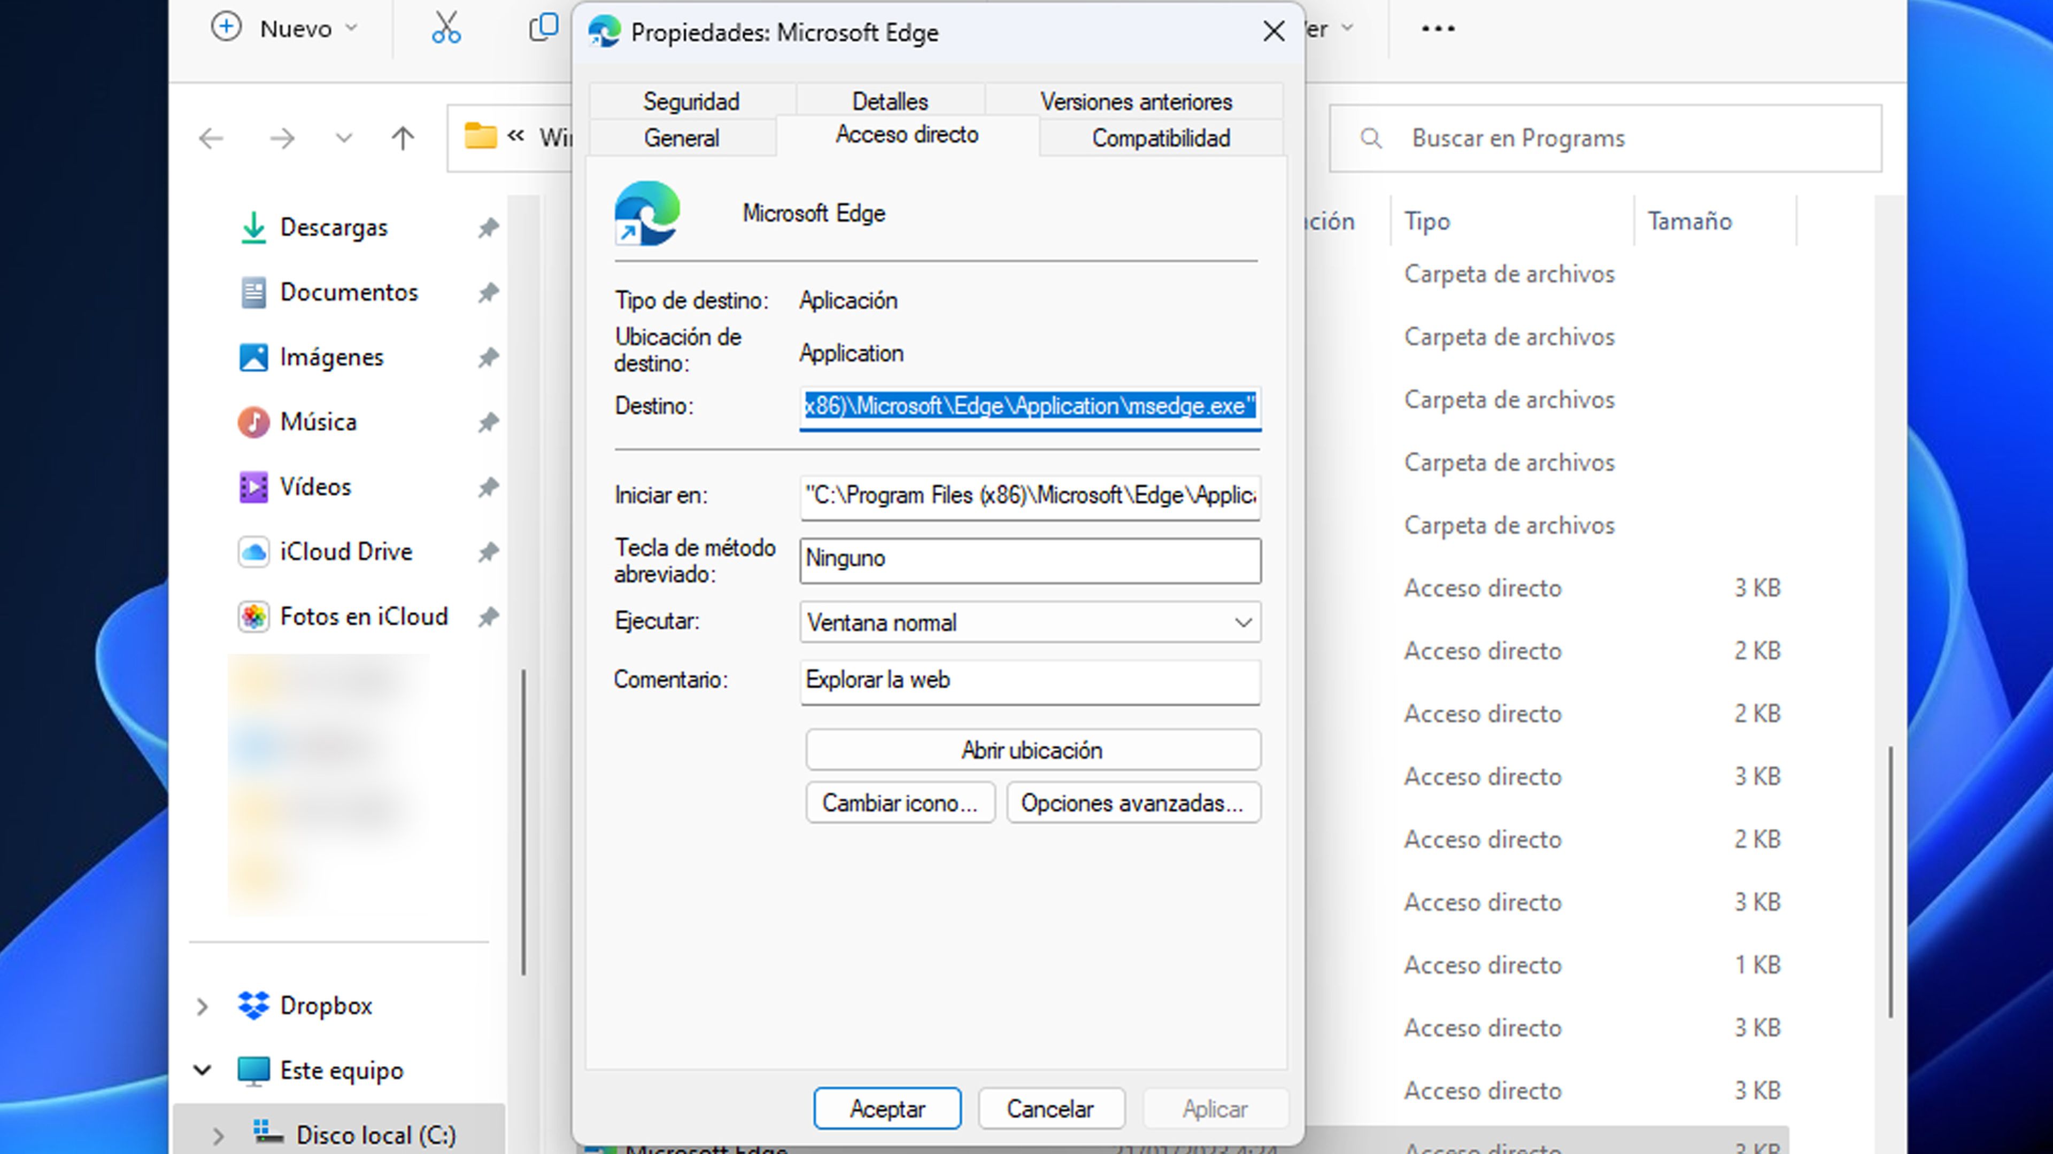Click the Buscar en Programs search box
The image size is (2053, 1154).
point(1605,138)
